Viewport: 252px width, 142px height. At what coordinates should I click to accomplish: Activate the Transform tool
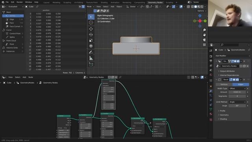91,46
